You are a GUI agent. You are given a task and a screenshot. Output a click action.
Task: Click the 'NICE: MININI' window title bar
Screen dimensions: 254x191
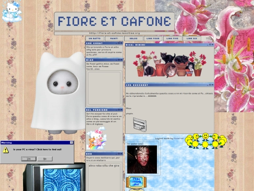tap(170, 45)
